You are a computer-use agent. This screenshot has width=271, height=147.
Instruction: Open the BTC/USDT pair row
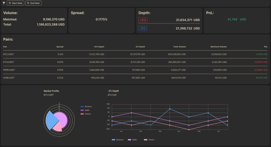coord(135,54)
